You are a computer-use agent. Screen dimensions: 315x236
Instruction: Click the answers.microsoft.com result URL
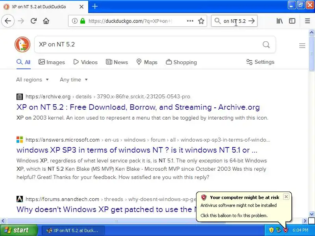pyautogui.click(x=148, y=140)
